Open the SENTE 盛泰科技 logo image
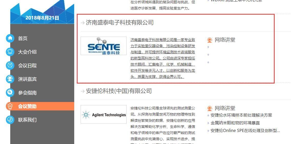The height and width of the screenshot is (144, 291). tap(104, 46)
